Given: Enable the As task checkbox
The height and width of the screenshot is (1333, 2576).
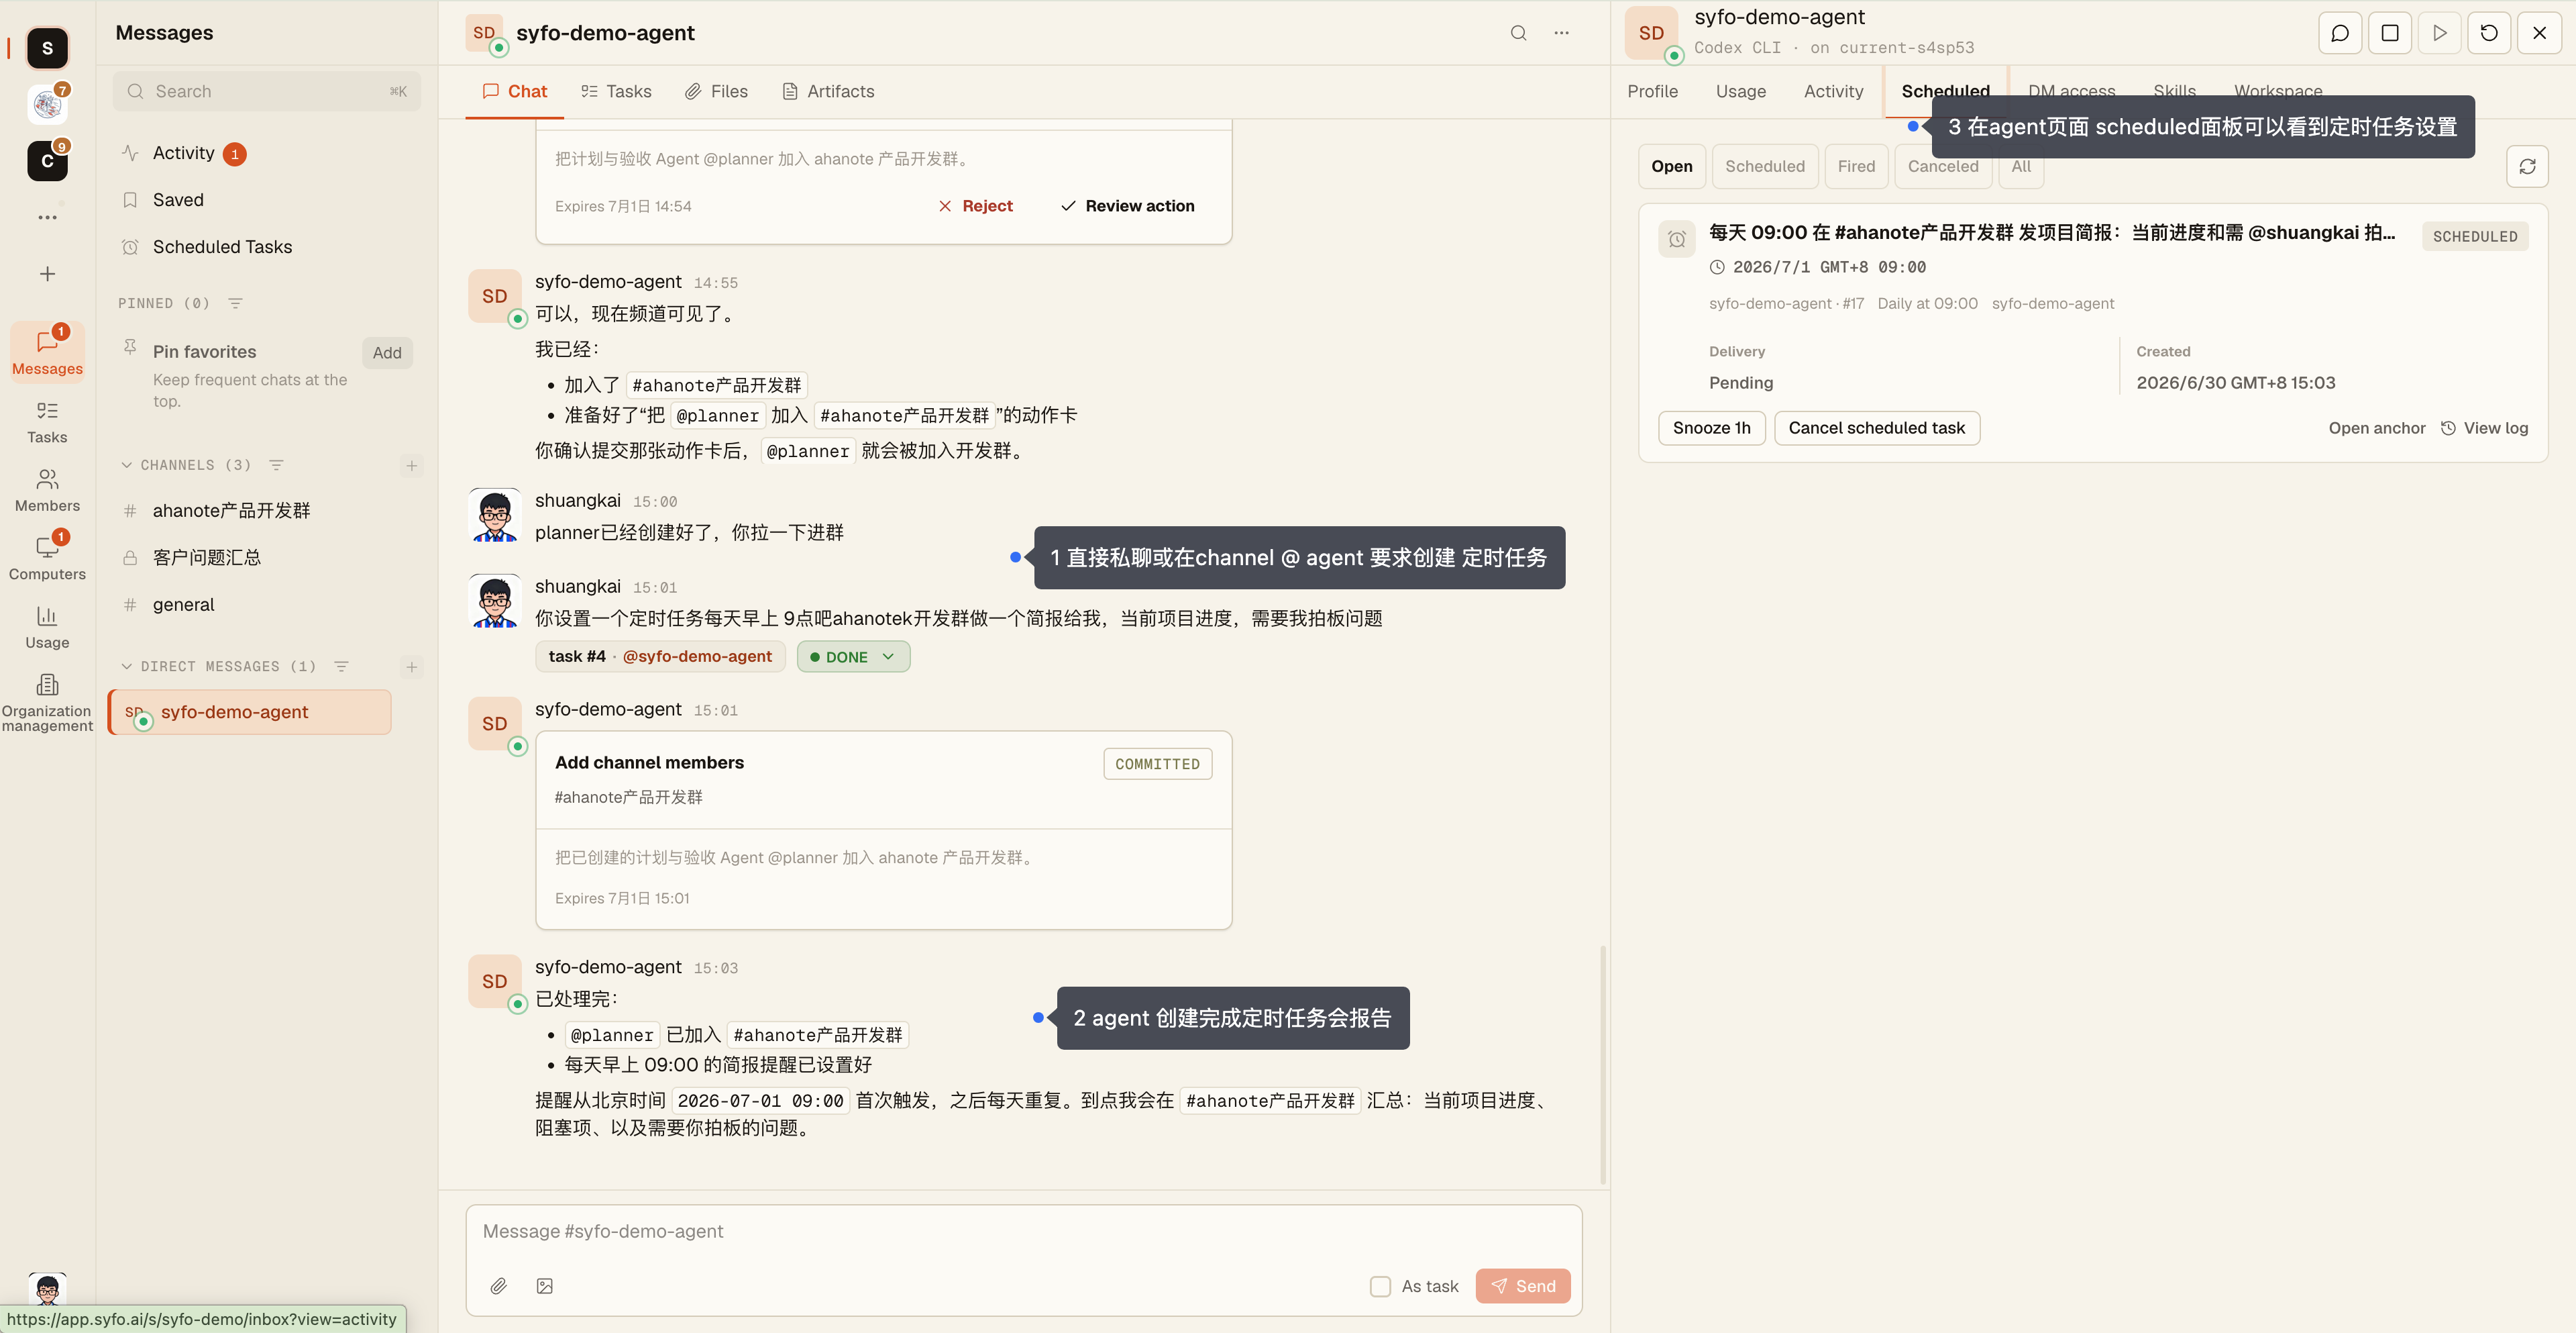Looking at the screenshot, I should click(x=1380, y=1286).
